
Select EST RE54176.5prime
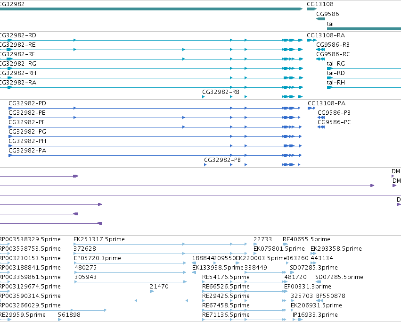[x=226, y=277]
